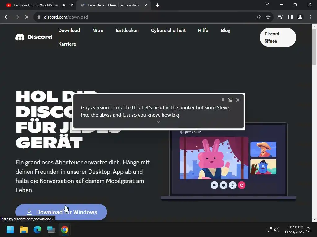Toggle the browser side panel icon
Image resolution: width=317 pixels, height=237 pixels.
290,17
